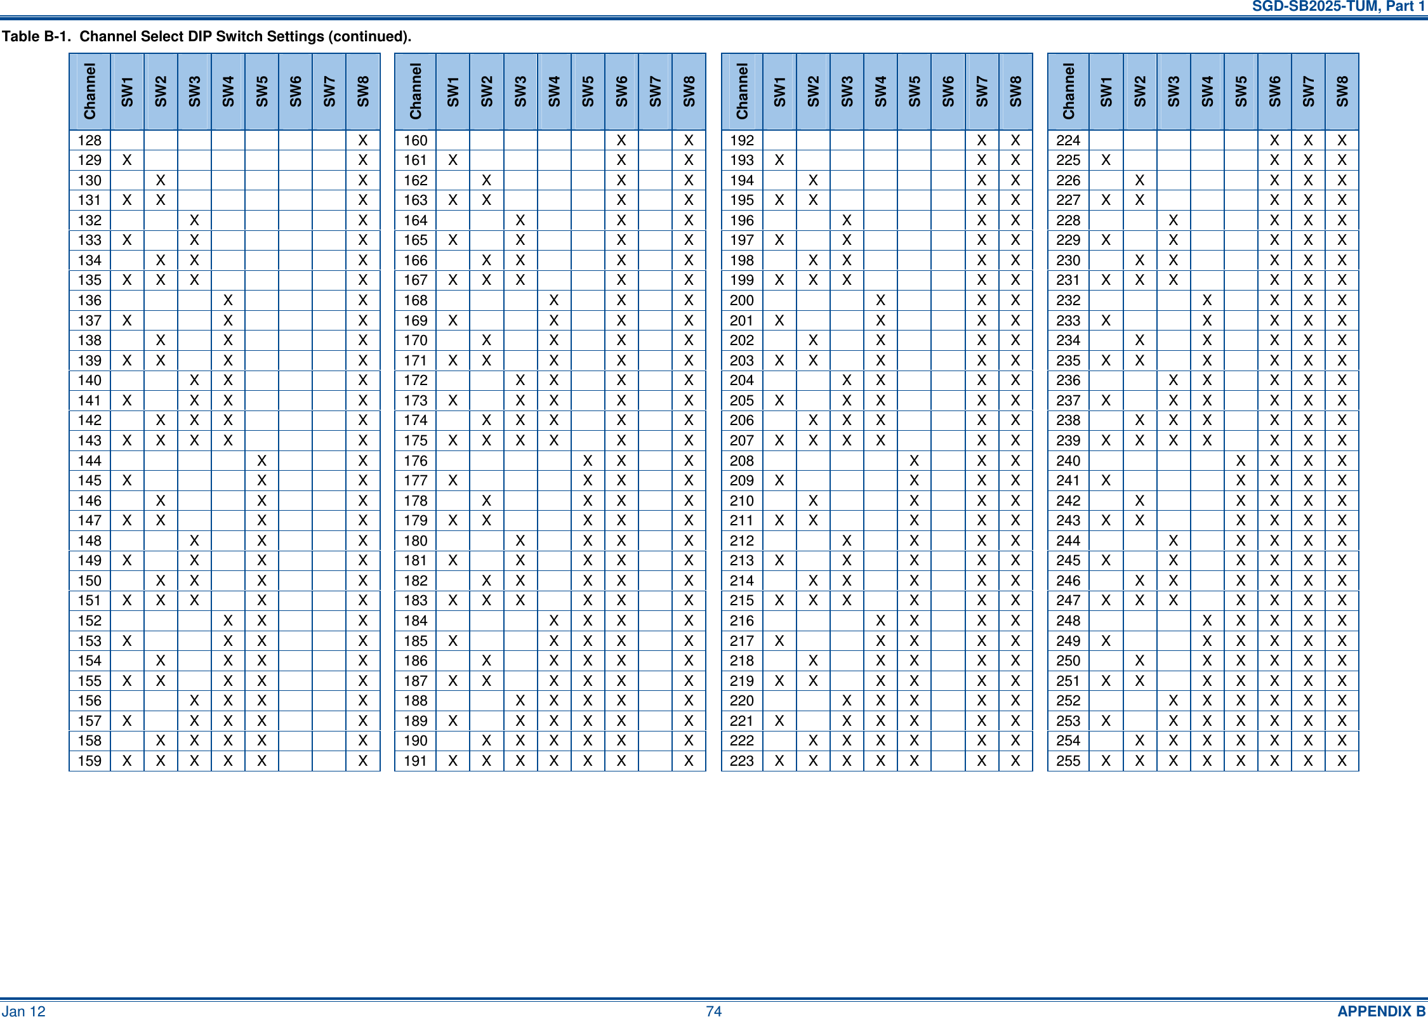
Task: Select the channel 224 cell
Action: tap(1068, 140)
